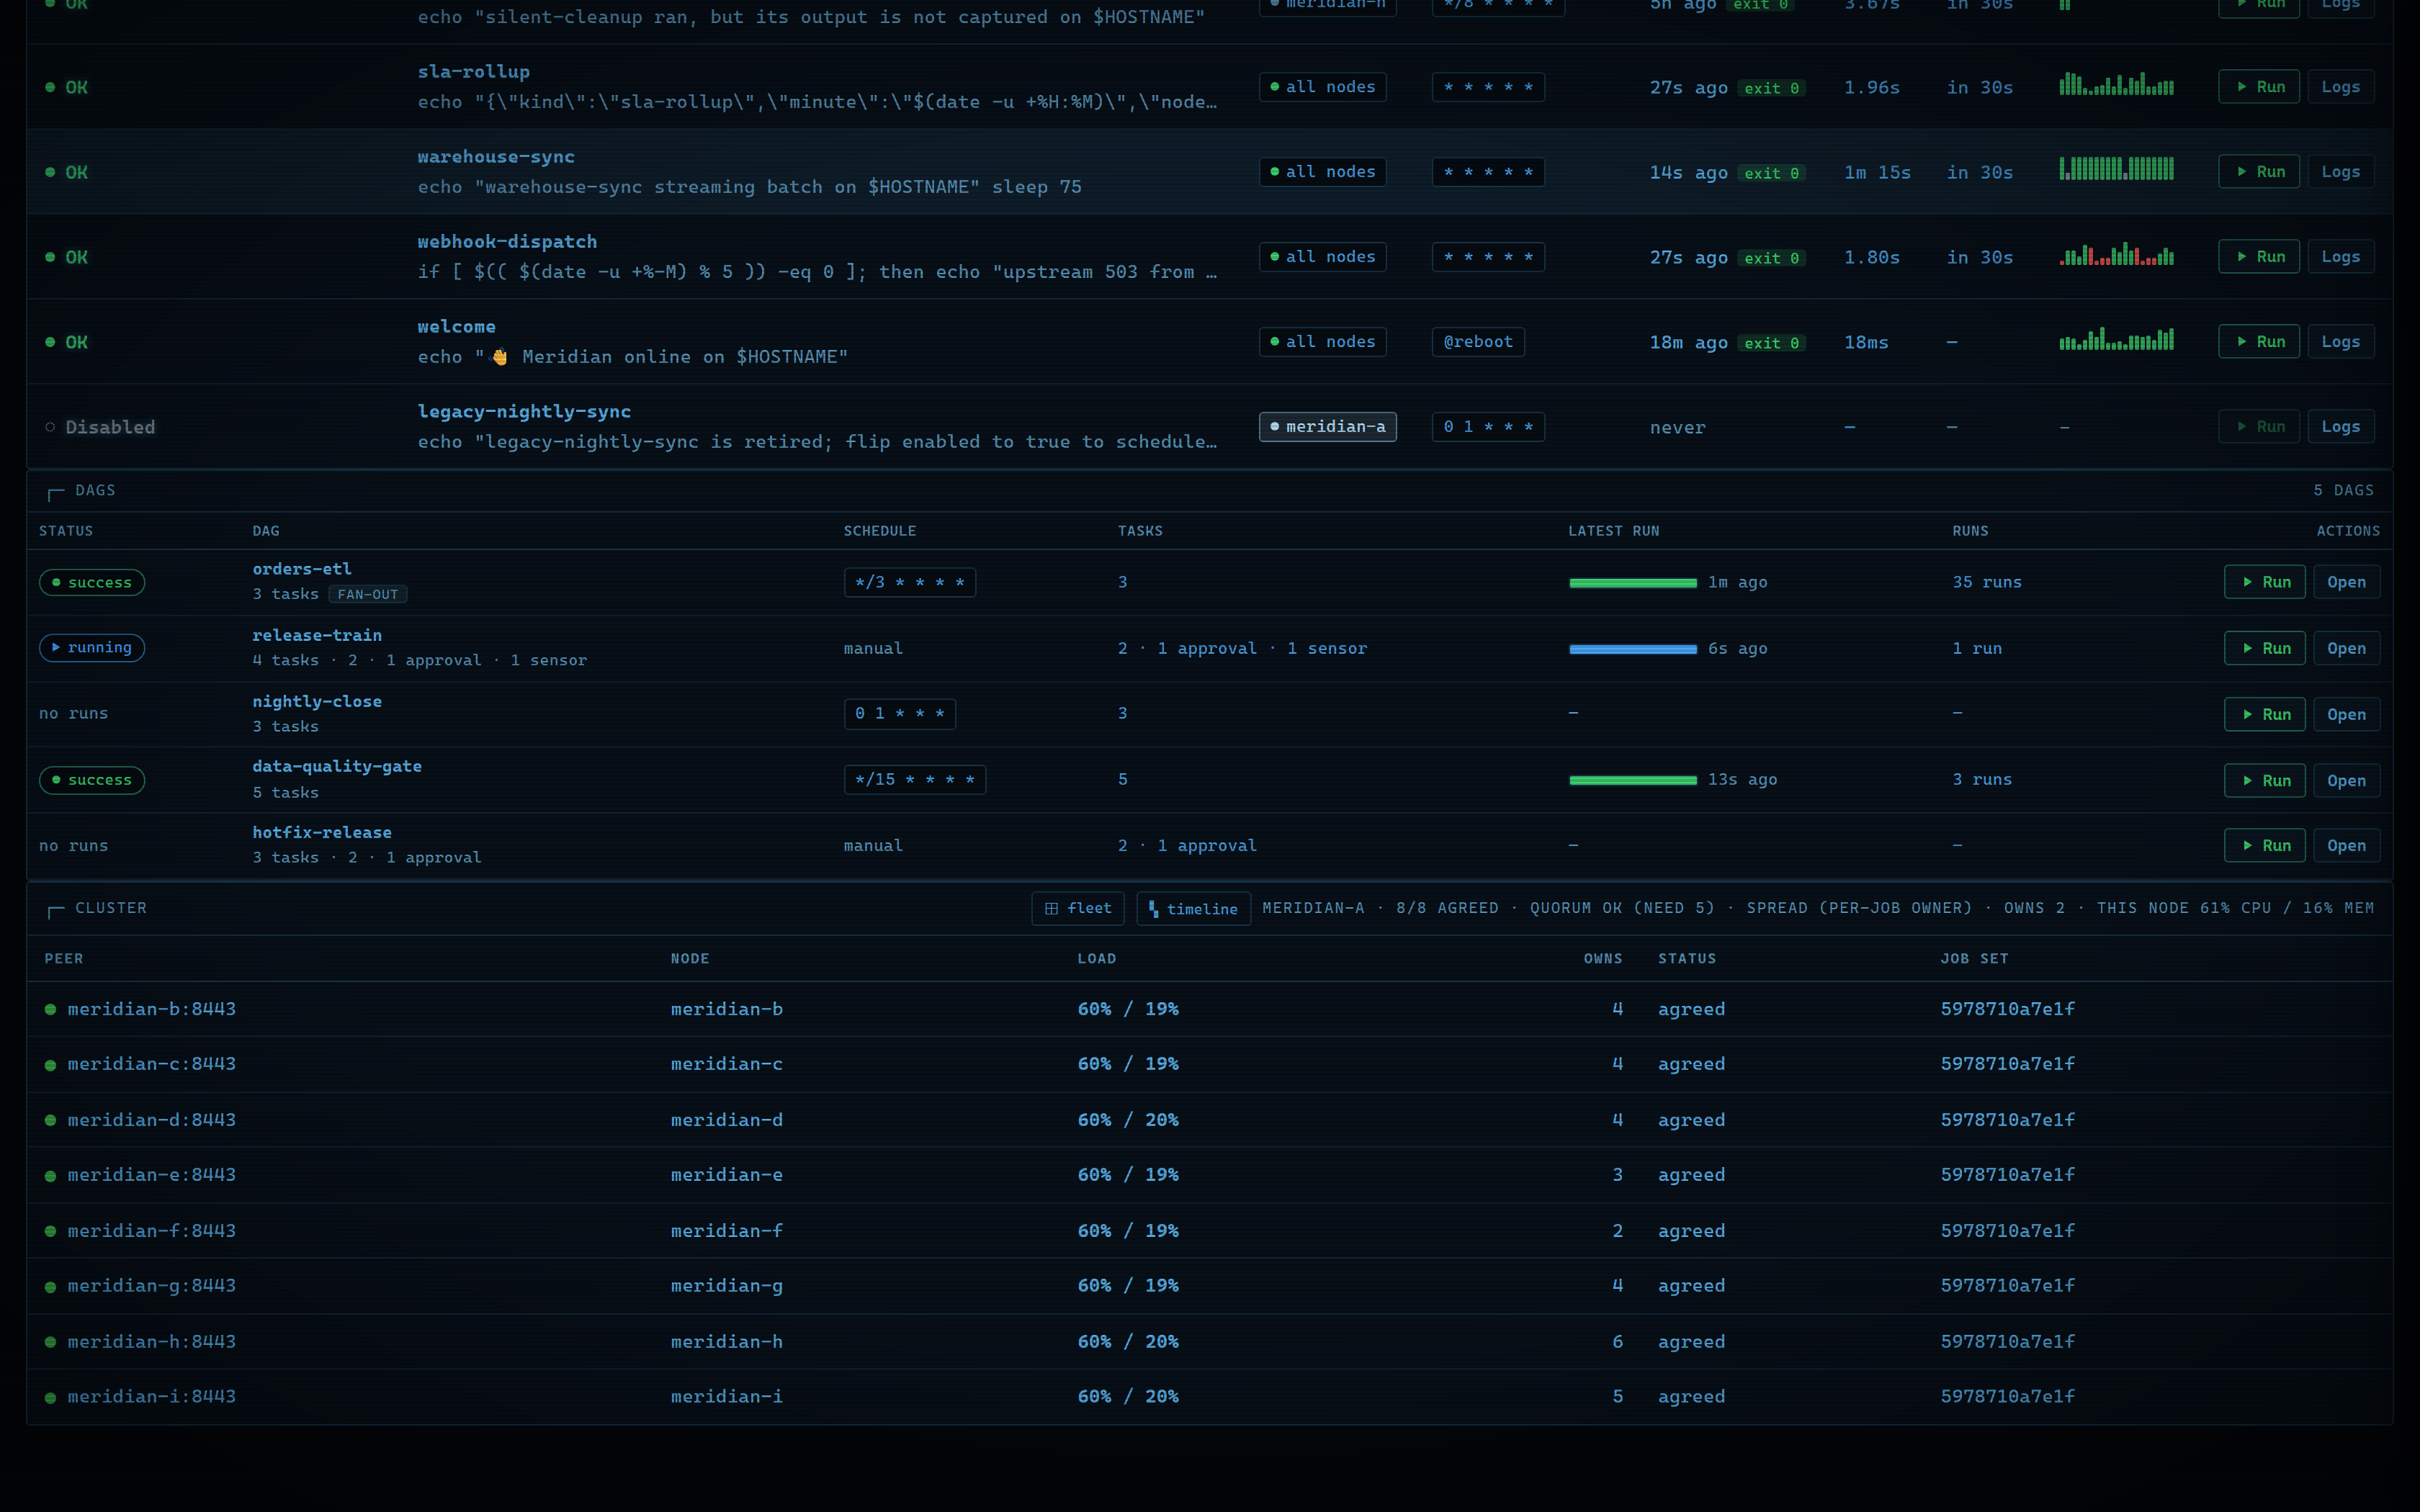This screenshot has width=2420, height=1512.
Task: Click the data-quality-gate latest run progress bar
Action: point(1632,780)
